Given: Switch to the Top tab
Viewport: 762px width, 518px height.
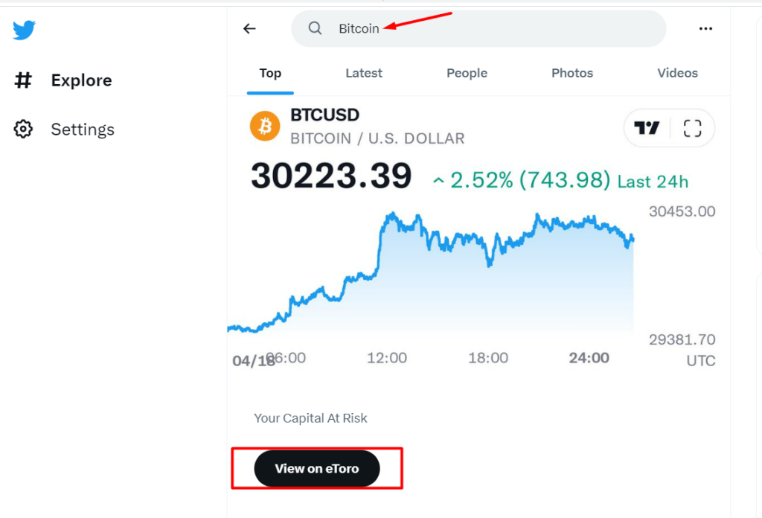Looking at the screenshot, I should pyautogui.click(x=270, y=73).
